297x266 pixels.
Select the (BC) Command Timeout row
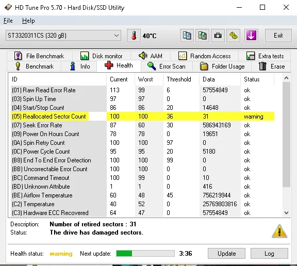pos(143,178)
